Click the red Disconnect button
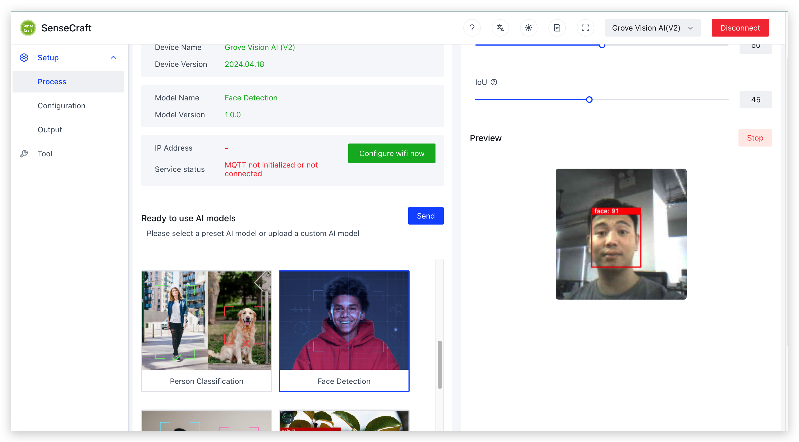Image resolution: width=799 pixels, height=442 pixels. tap(740, 28)
